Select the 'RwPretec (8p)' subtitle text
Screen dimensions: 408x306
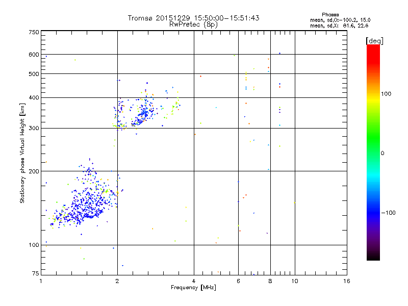tap(193, 24)
